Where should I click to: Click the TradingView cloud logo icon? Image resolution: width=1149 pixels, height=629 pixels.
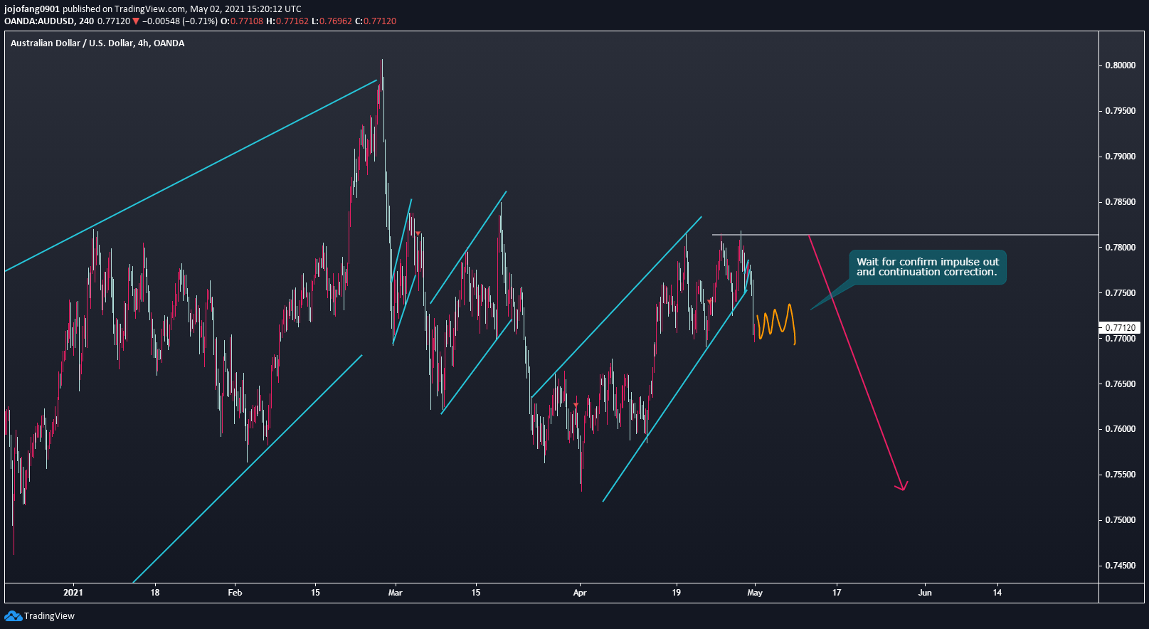[x=13, y=615]
